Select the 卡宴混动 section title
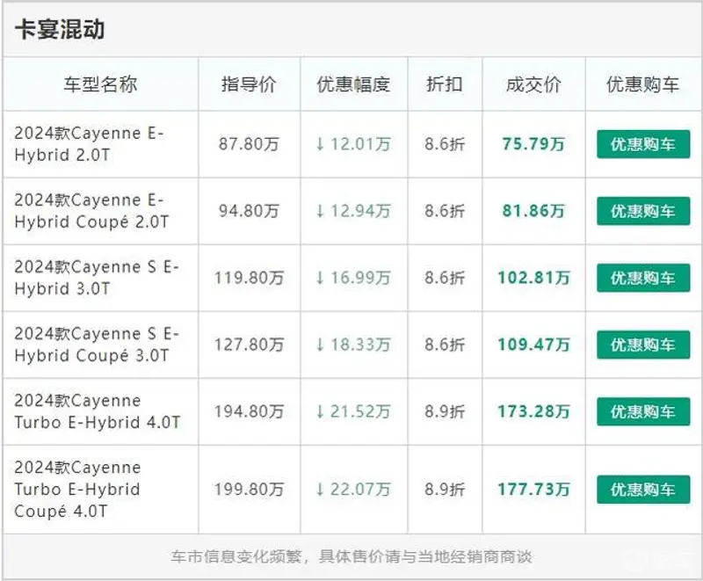 (x=60, y=30)
